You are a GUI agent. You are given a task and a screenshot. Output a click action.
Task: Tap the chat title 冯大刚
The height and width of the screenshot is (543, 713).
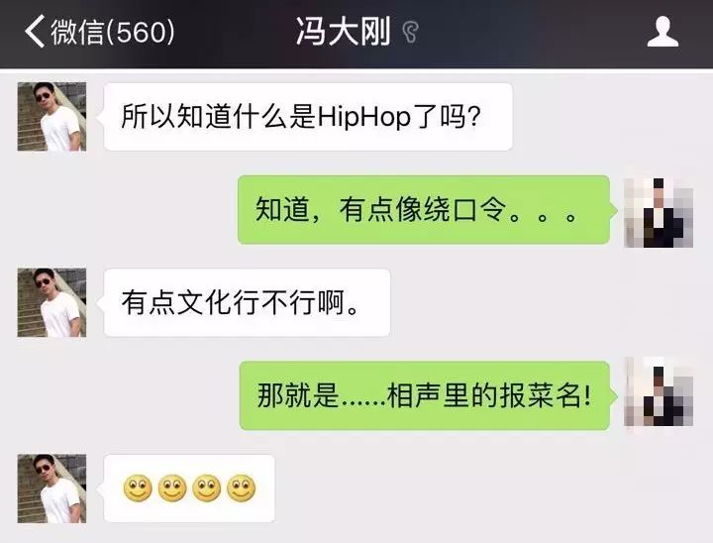point(343,32)
